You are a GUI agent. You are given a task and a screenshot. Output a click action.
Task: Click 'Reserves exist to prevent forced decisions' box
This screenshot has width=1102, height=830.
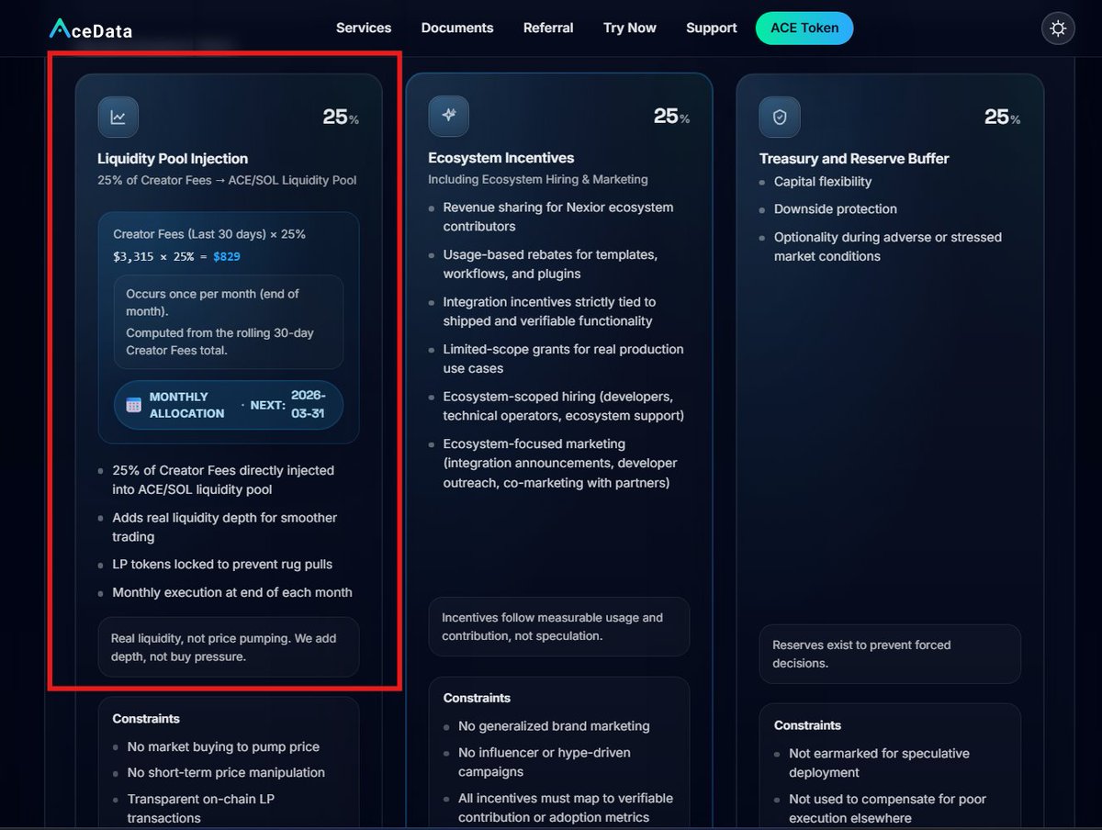point(890,655)
